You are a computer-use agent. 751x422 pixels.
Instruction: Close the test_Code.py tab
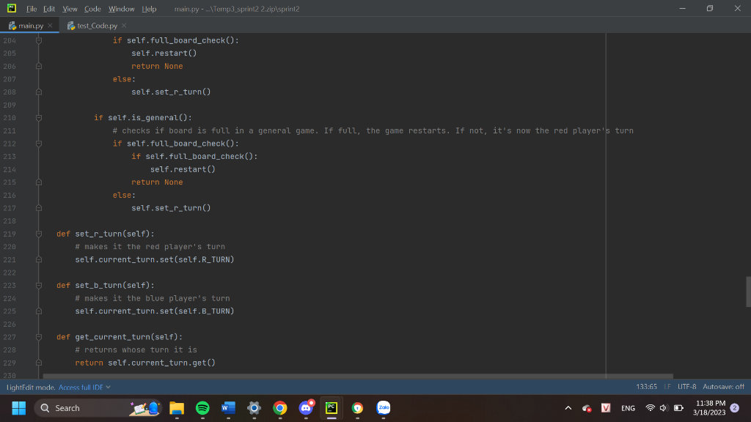click(124, 26)
